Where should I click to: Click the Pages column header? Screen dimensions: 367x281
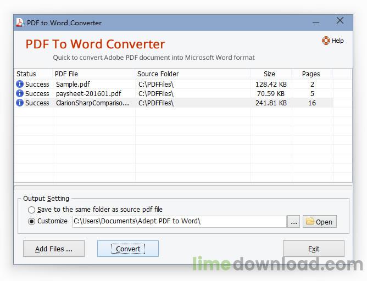(x=311, y=74)
